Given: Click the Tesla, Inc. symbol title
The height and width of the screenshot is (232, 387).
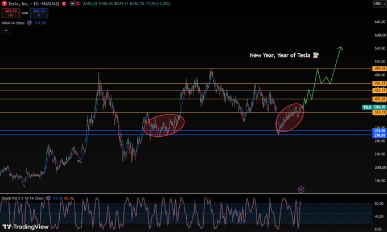Looking at the screenshot, I should click(20, 4).
